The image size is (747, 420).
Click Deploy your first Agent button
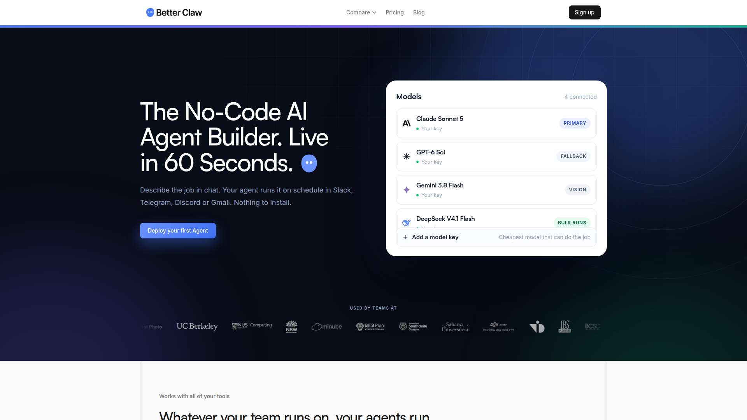[178, 231]
